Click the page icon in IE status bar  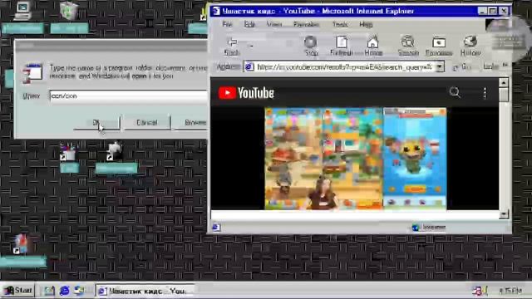click(216, 227)
